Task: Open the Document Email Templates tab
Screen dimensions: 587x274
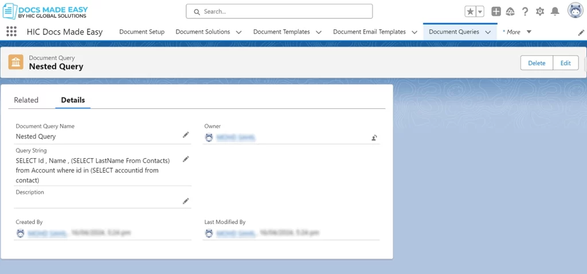Action: coord(370,32)
